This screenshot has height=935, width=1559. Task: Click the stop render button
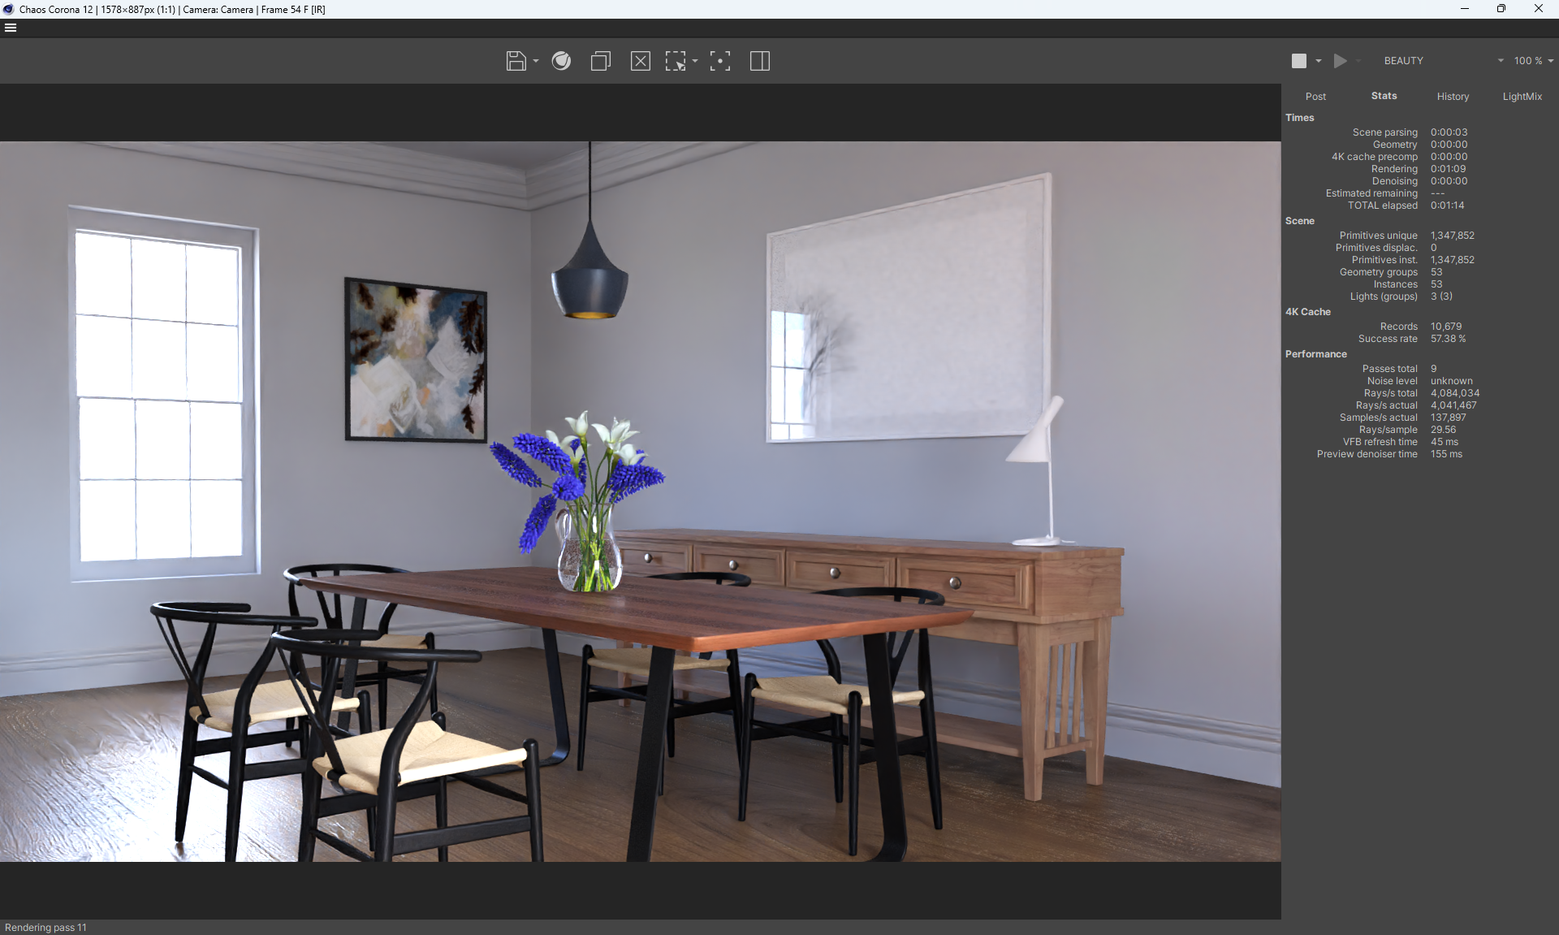(1299, 61)
